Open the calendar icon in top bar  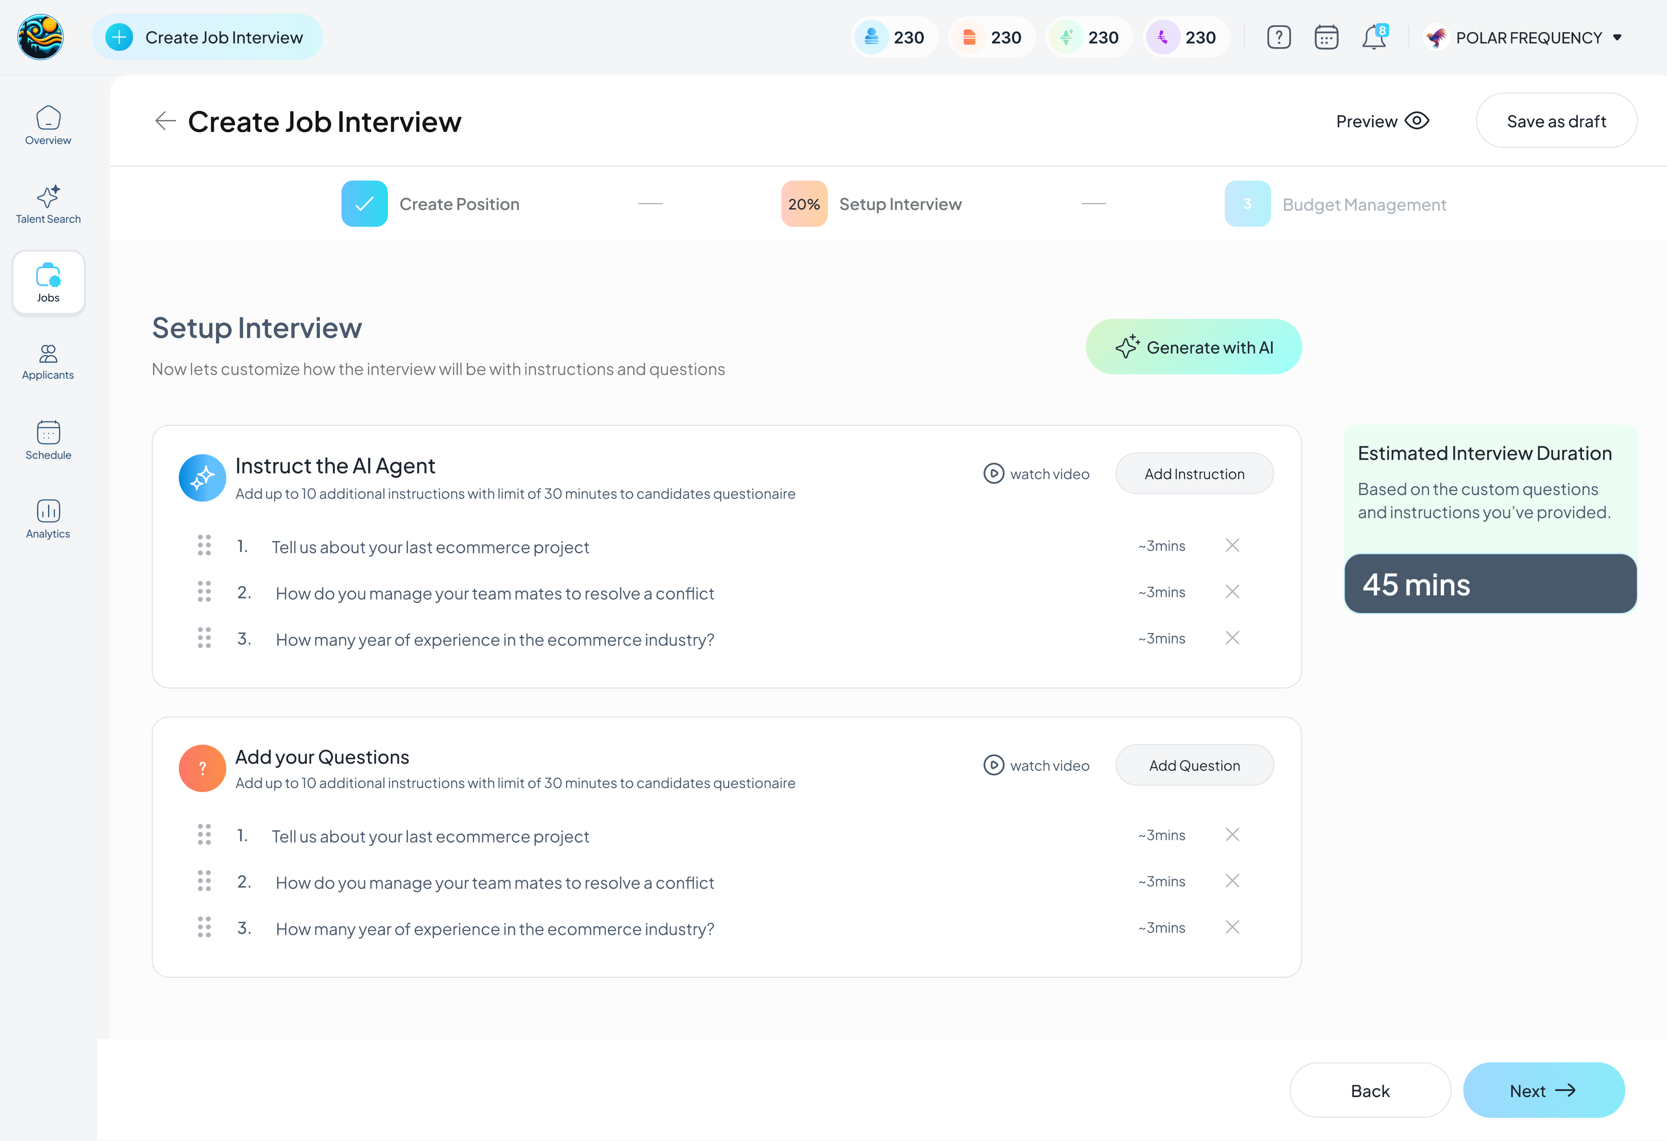[1326, 37]
